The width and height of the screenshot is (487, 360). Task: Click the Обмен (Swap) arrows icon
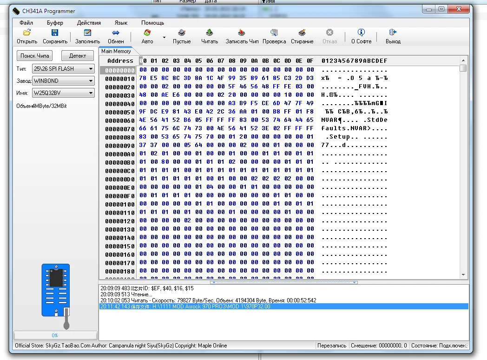116,33
